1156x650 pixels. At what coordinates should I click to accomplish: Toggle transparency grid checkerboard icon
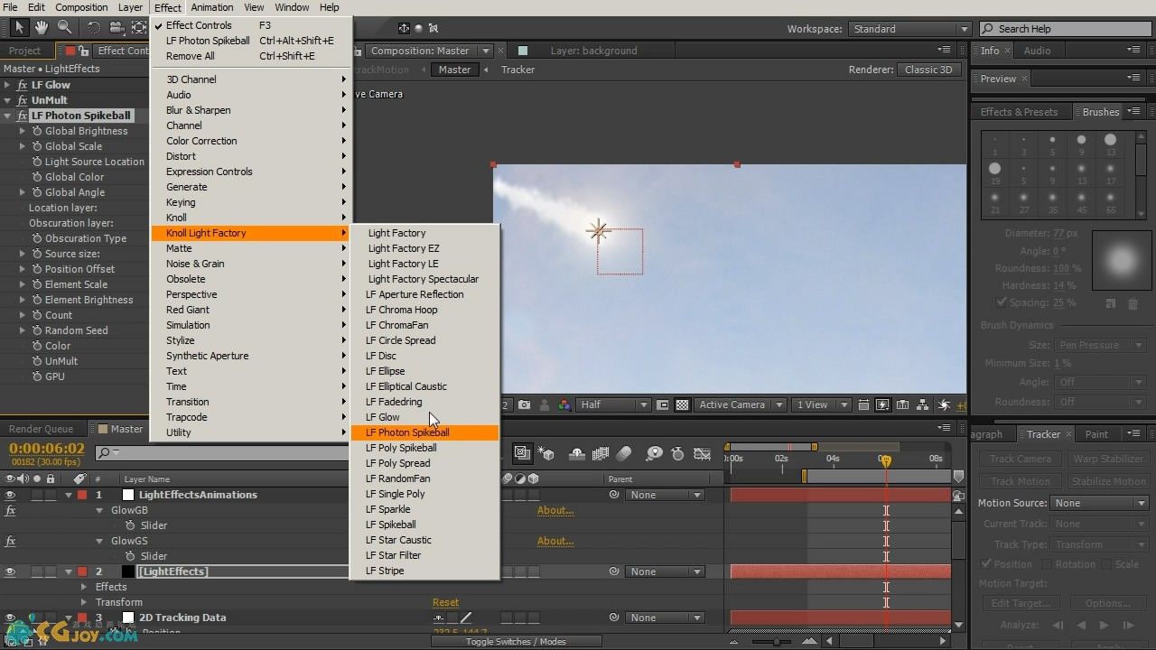683,404
